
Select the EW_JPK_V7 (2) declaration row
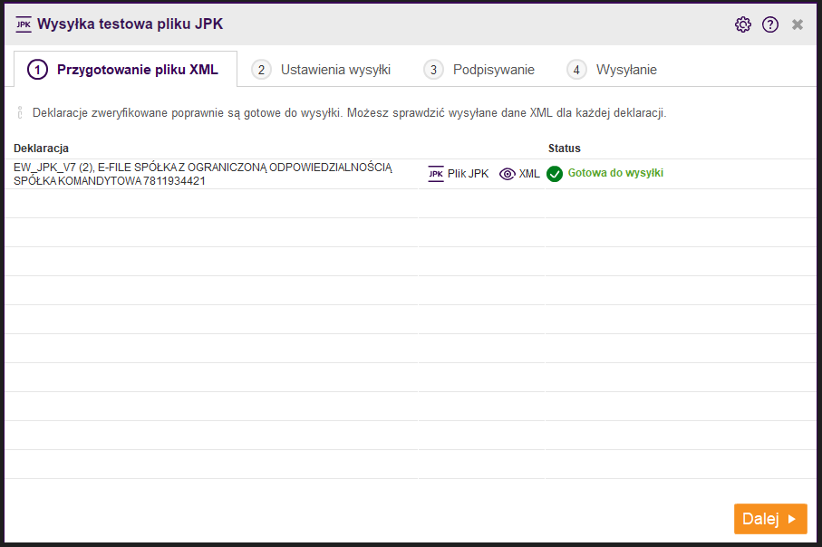point(410,174)
